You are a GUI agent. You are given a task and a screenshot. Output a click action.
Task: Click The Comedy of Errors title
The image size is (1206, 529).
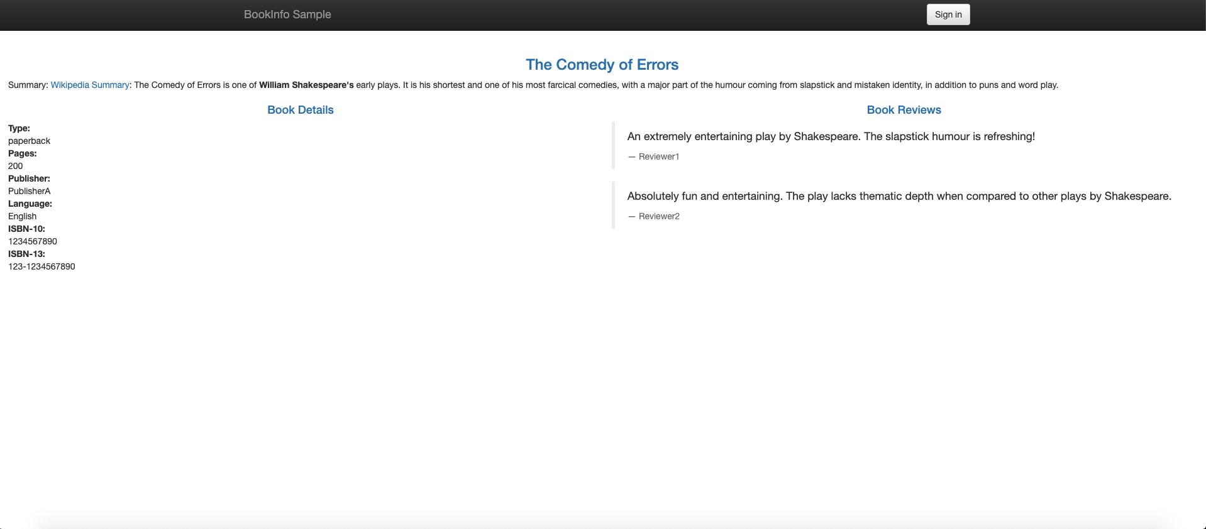602,65
